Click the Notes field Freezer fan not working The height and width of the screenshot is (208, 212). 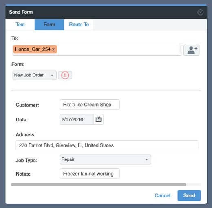(x=90, y=174)
